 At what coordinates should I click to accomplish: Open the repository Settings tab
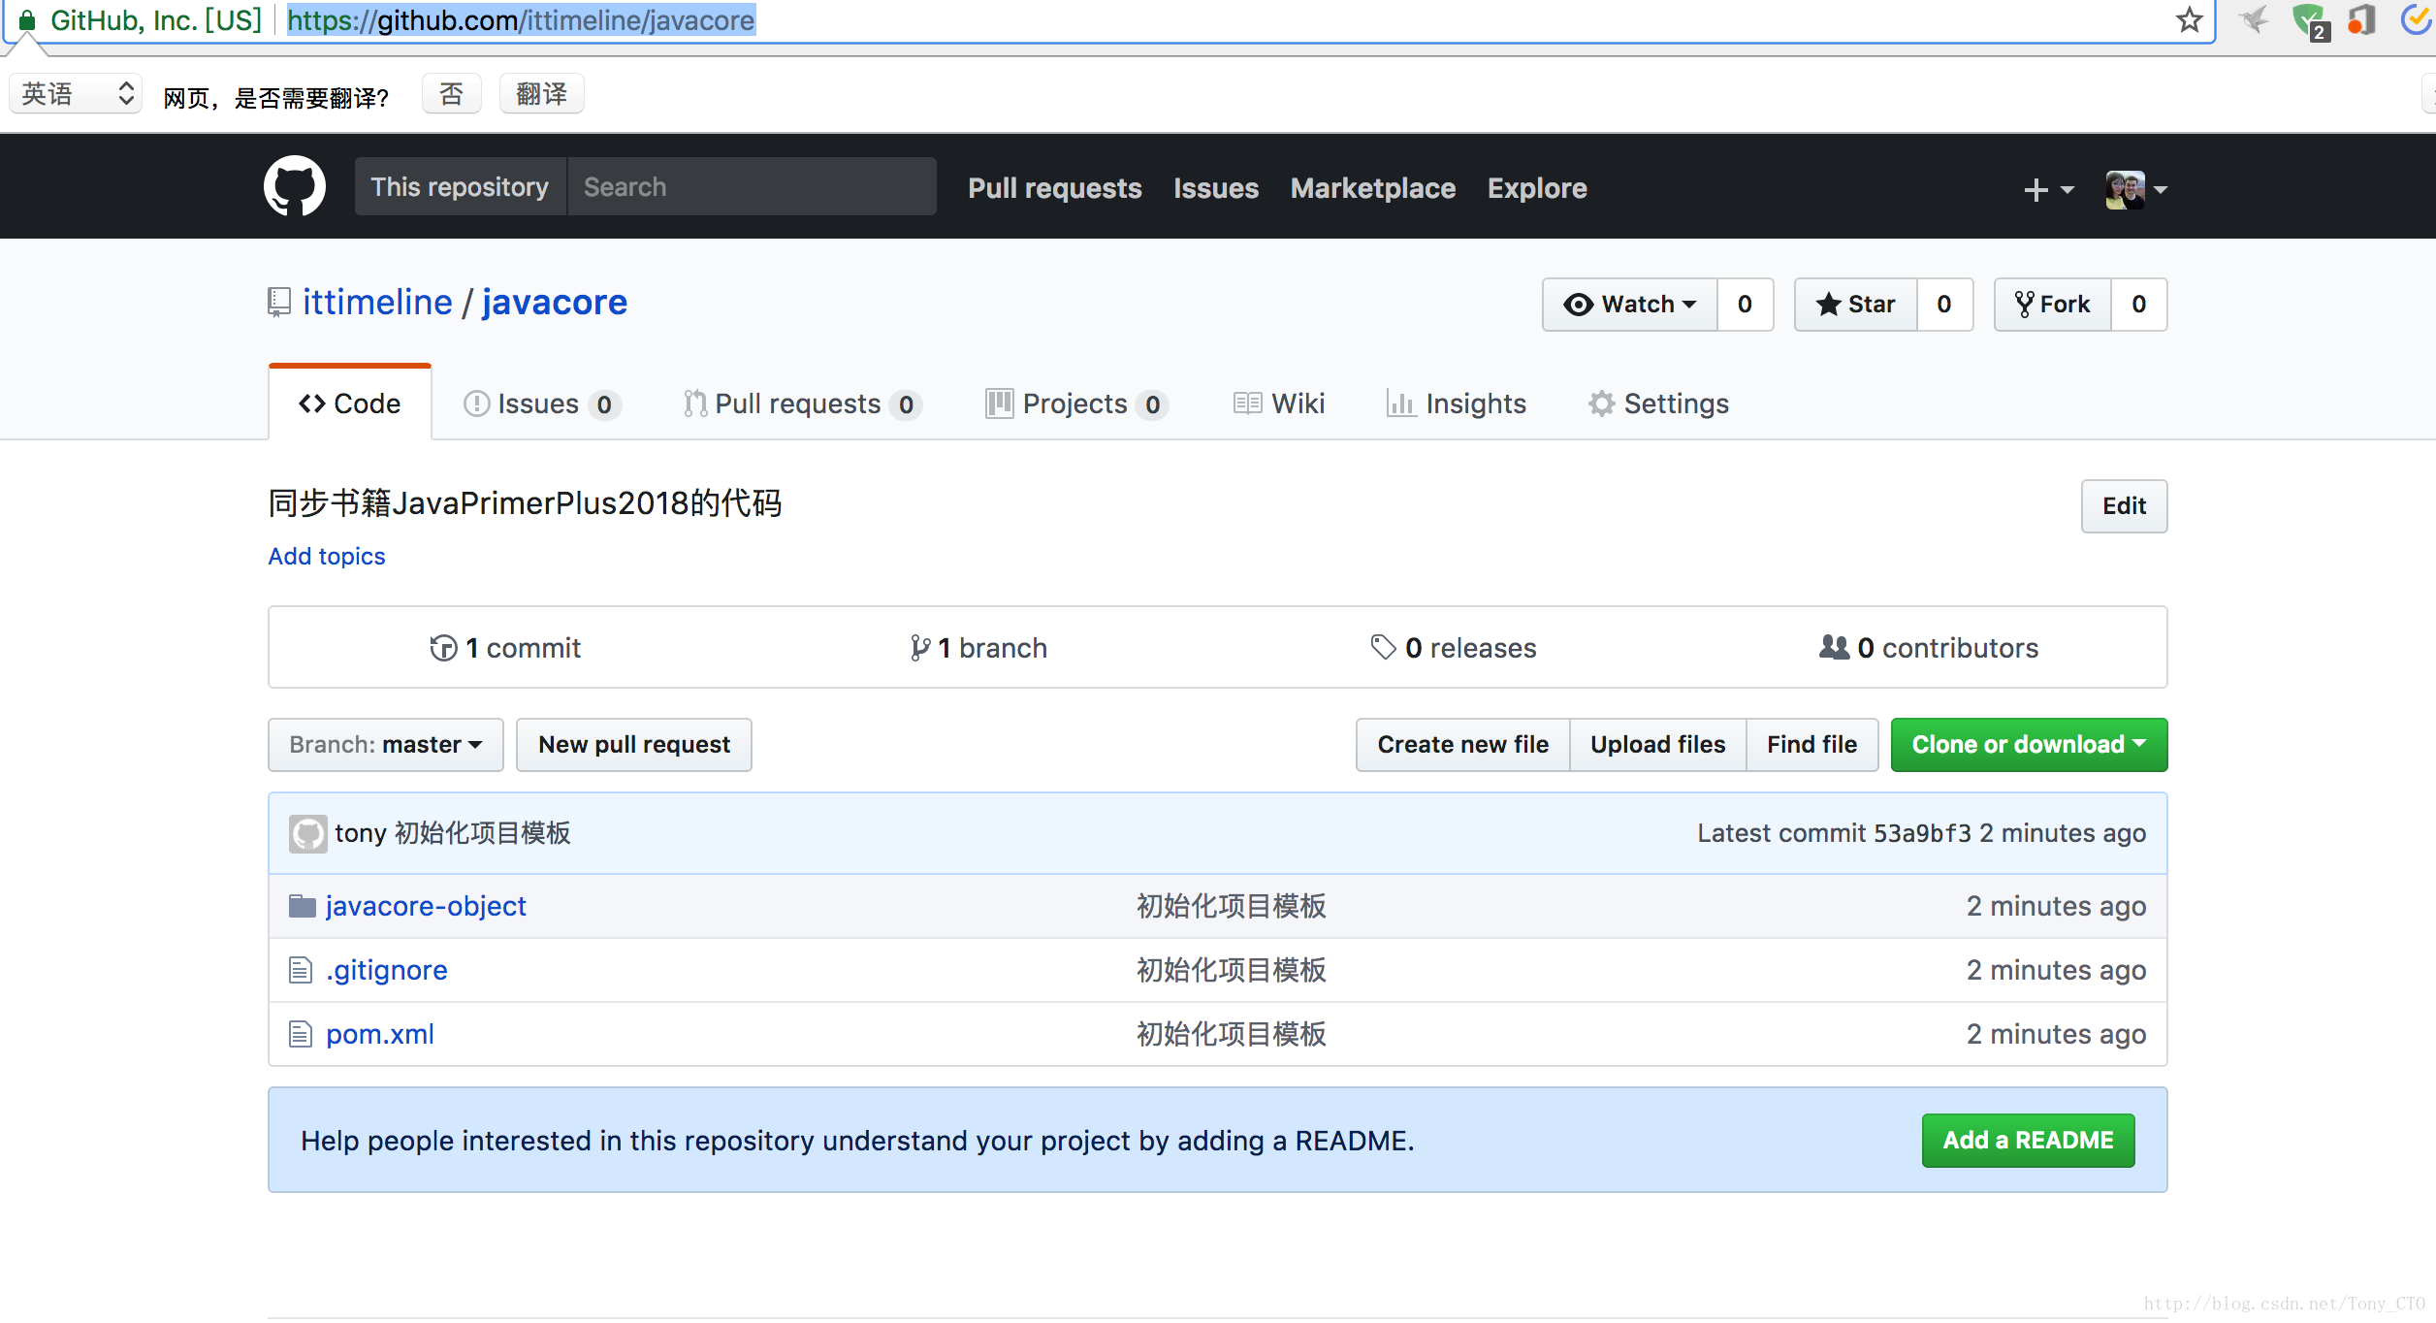click(1658, 403)
